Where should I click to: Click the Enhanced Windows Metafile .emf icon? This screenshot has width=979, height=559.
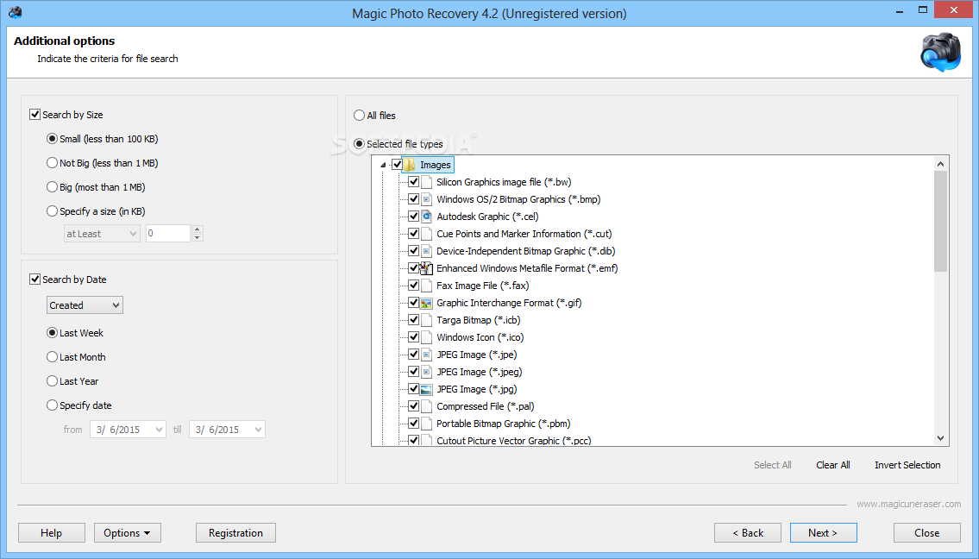pos(426,268)
